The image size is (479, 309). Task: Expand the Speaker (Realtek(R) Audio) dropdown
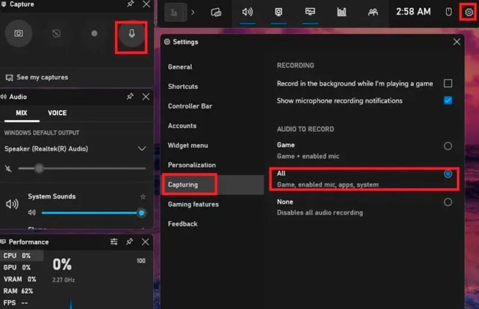[x=142, y=149]
